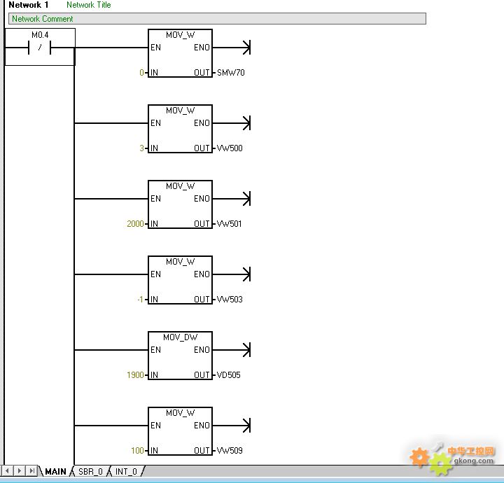The height and width of the screenshot is (483, 504).
Task: Click the tab scroll-left arrow button
Action: point(7,471)
